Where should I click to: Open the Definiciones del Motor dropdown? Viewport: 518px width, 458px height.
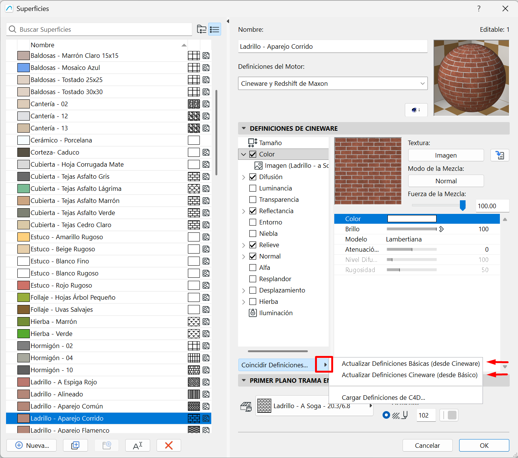pyautogui.click(x=332, y=84)
